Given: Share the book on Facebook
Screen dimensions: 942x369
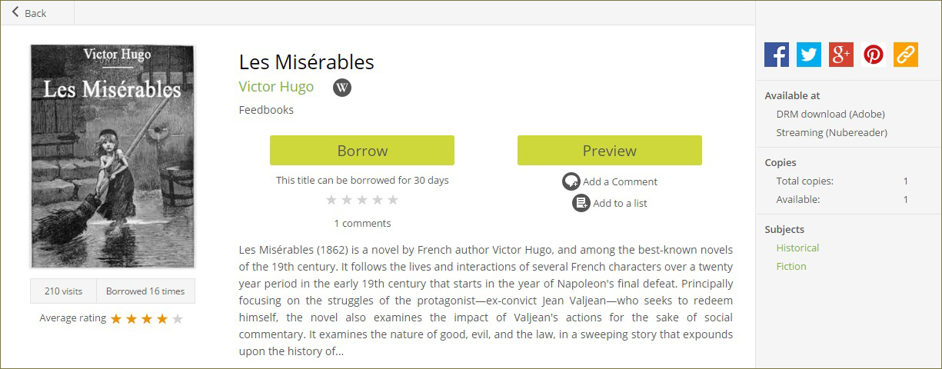Looking at the screenshot, I should [x=777, y=55].
